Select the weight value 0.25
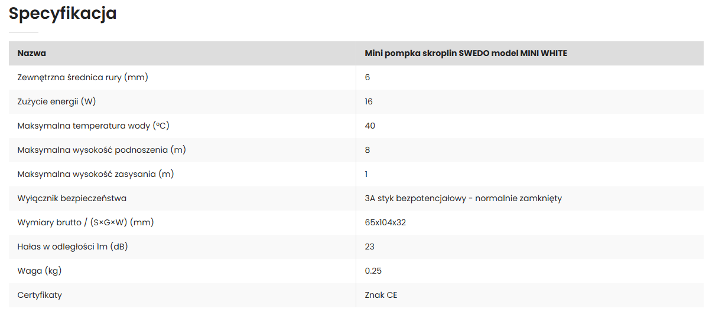 373,271
